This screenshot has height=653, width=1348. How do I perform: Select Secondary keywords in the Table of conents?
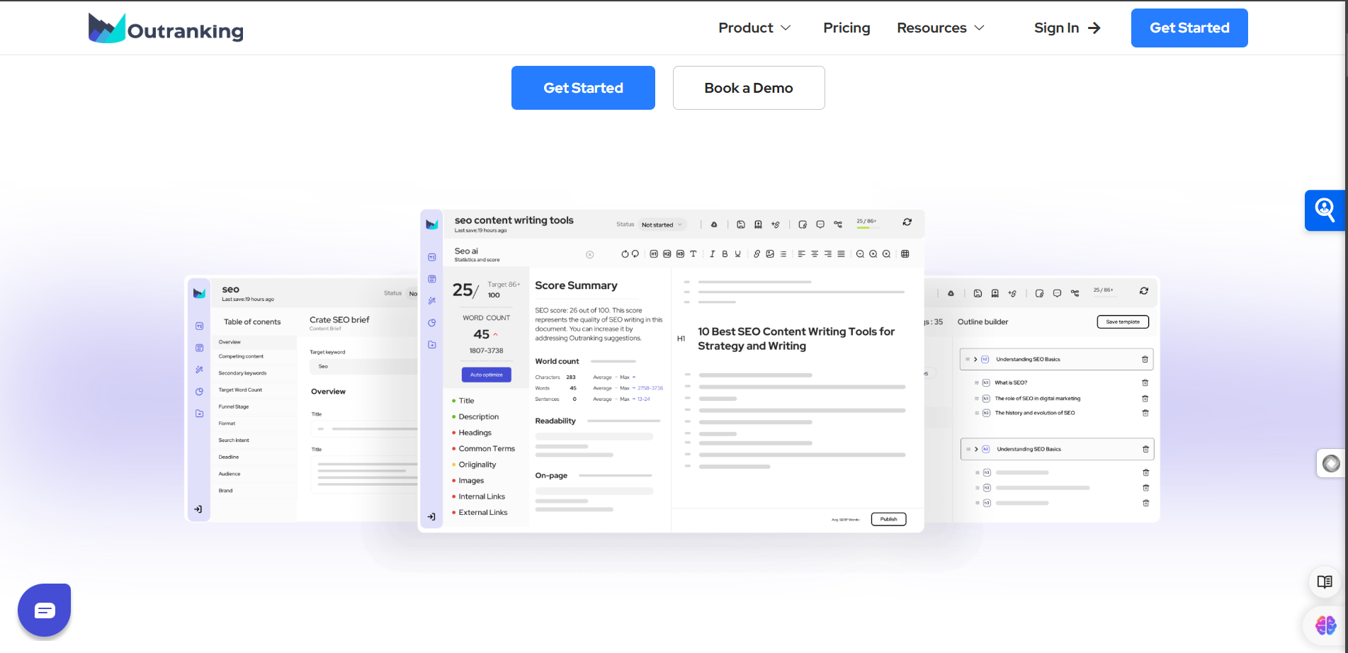254,373
